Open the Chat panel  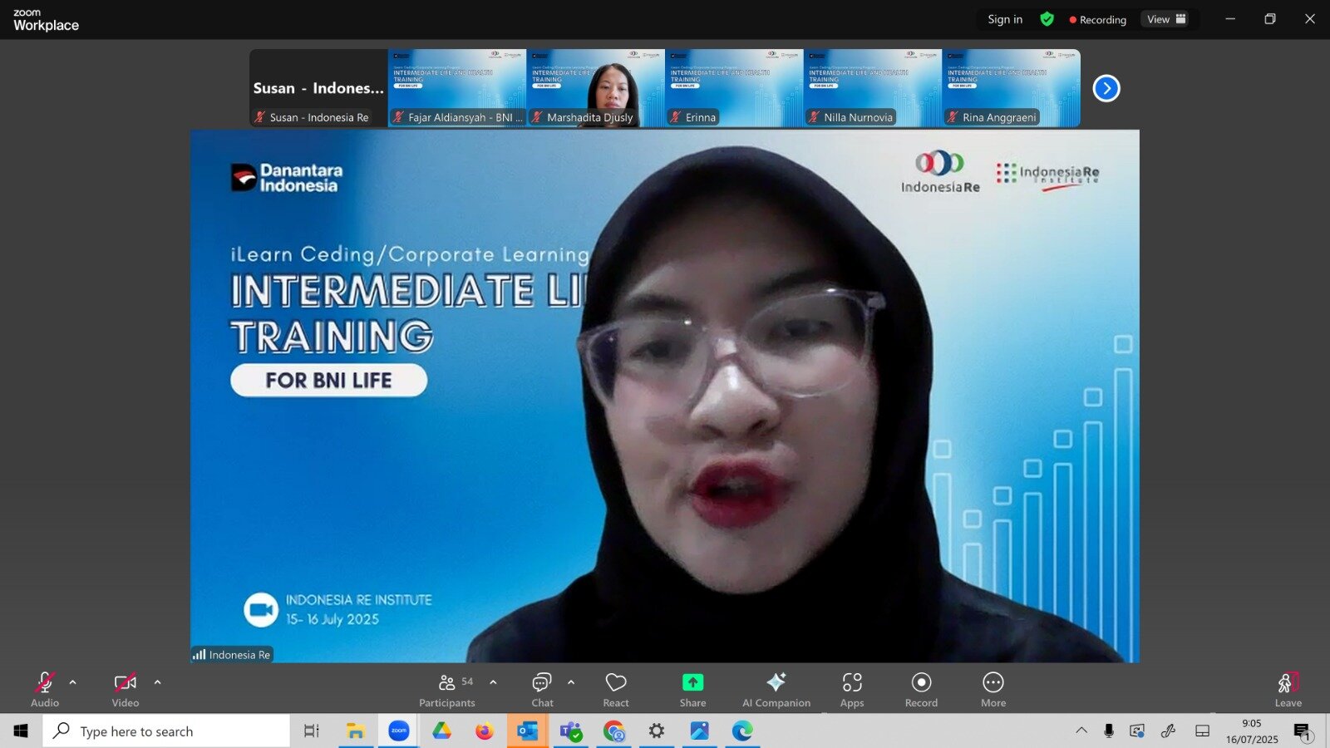point(542,690)
